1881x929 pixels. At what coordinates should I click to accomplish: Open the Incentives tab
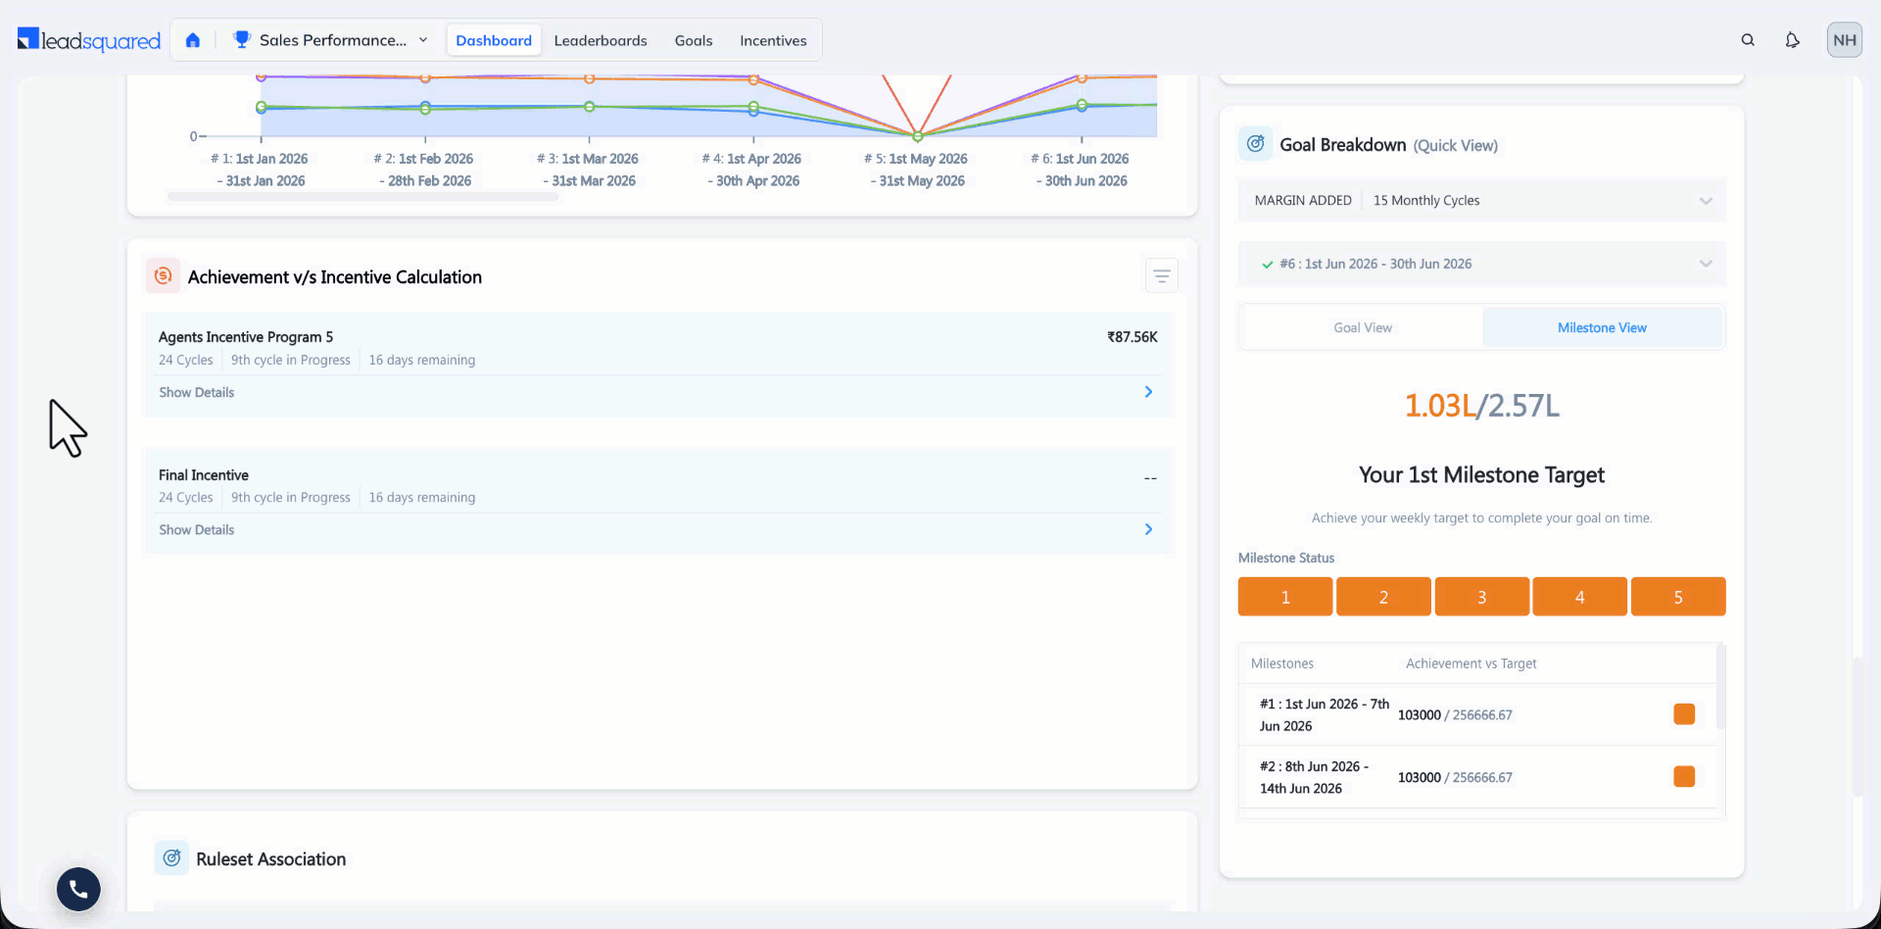click(773, 40)
